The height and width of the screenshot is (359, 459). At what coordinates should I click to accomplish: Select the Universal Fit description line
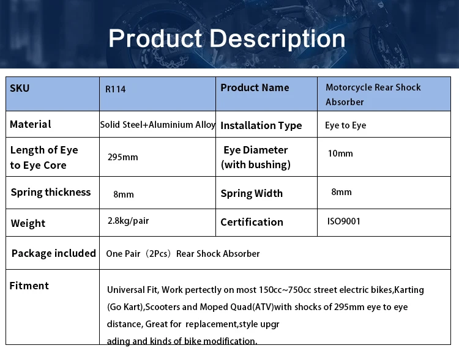pyautogui.click(x=265, y=290)
